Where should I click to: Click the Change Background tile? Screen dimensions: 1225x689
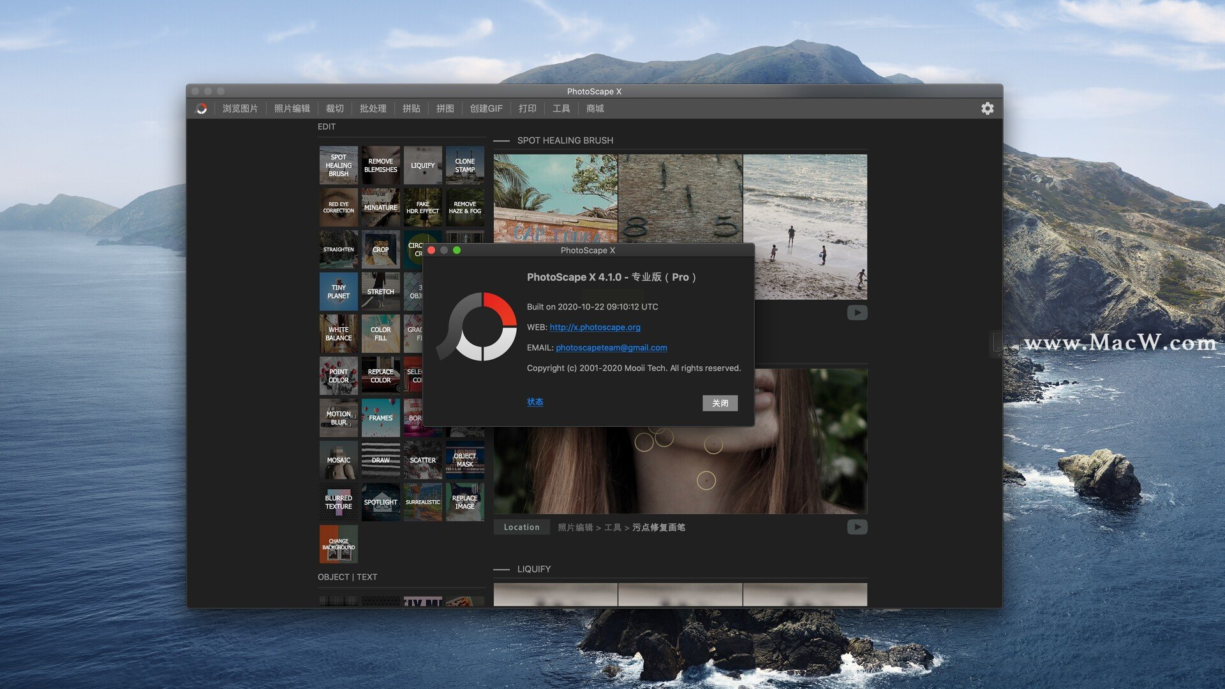coord(338,544)
